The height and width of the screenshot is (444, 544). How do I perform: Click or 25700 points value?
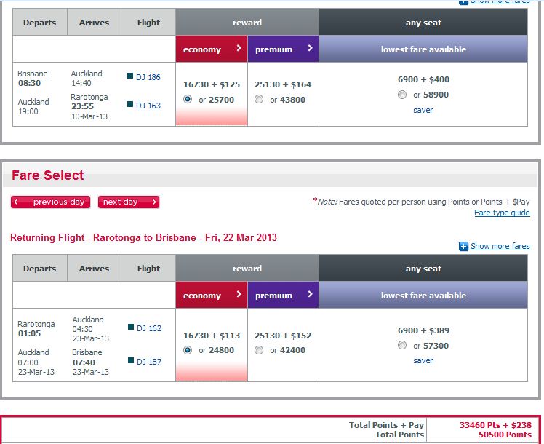(217, 100)
